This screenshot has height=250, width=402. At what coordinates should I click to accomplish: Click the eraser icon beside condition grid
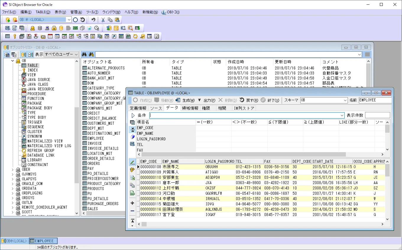pos(132,137)
